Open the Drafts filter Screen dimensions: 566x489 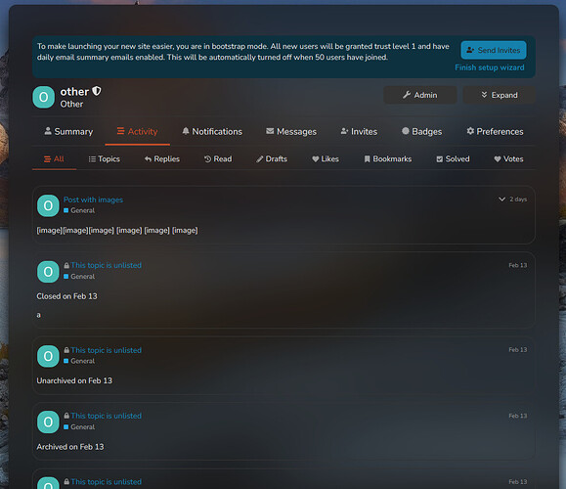pyautogui.click(x=272, y=158)
